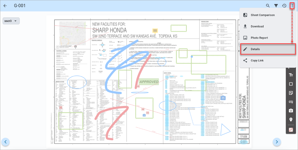Select the sticky note tool
This screenshot has width=298, height=150.
point(291,93)
